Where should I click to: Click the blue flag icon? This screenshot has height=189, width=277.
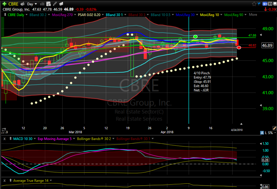tap(259, 4)
